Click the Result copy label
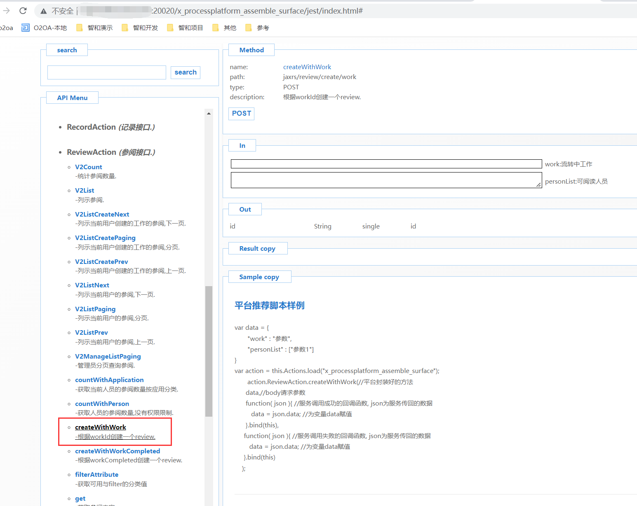 [257, 249]
